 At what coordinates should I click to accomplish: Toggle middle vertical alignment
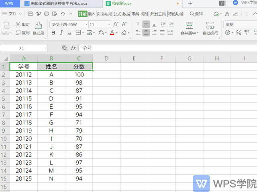click(146, 24)
